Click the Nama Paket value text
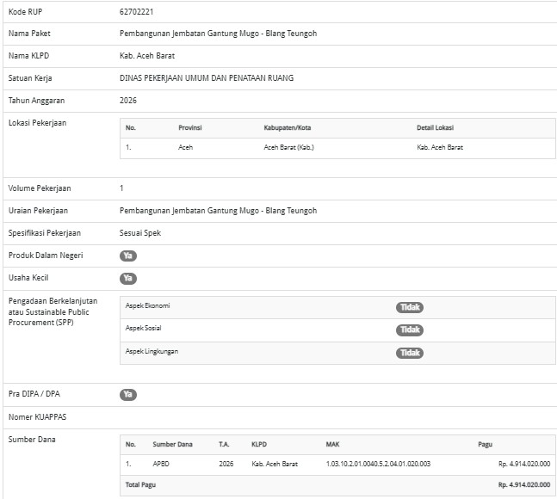The image size is (557, 499). pos(218,34)
